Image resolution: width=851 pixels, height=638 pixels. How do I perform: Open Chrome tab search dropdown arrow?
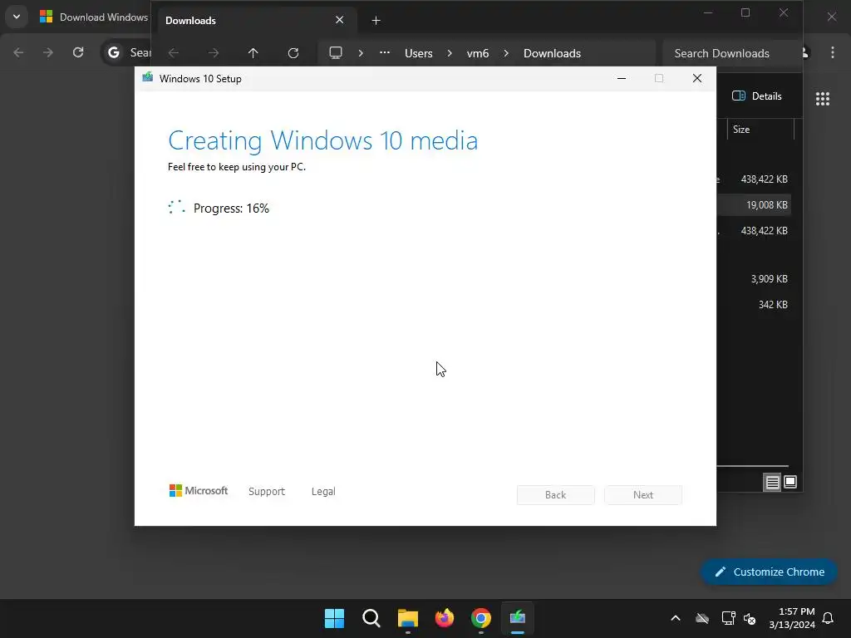click(x=17, y=17)
